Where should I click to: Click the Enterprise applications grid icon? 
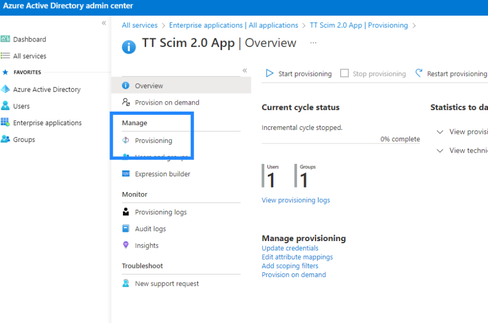(5, 122)
